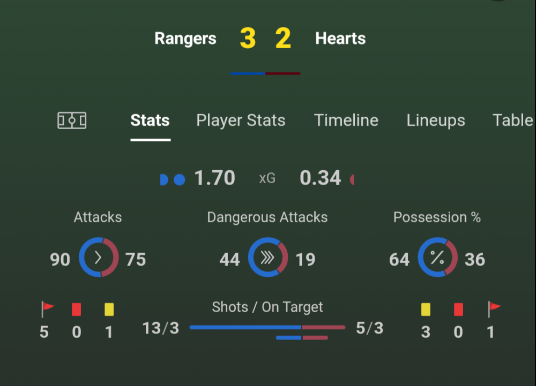The image size is (536, 386).
Task: Click Hearts' corner flag icon
Action: pos(494,309)
